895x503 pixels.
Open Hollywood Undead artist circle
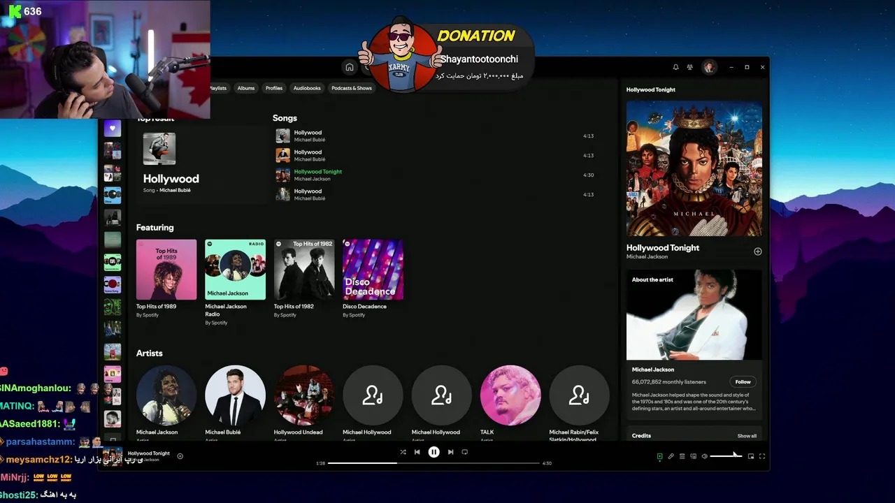click(x=304, y=395)
